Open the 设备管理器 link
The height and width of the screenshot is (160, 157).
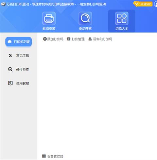coord(55,156)
